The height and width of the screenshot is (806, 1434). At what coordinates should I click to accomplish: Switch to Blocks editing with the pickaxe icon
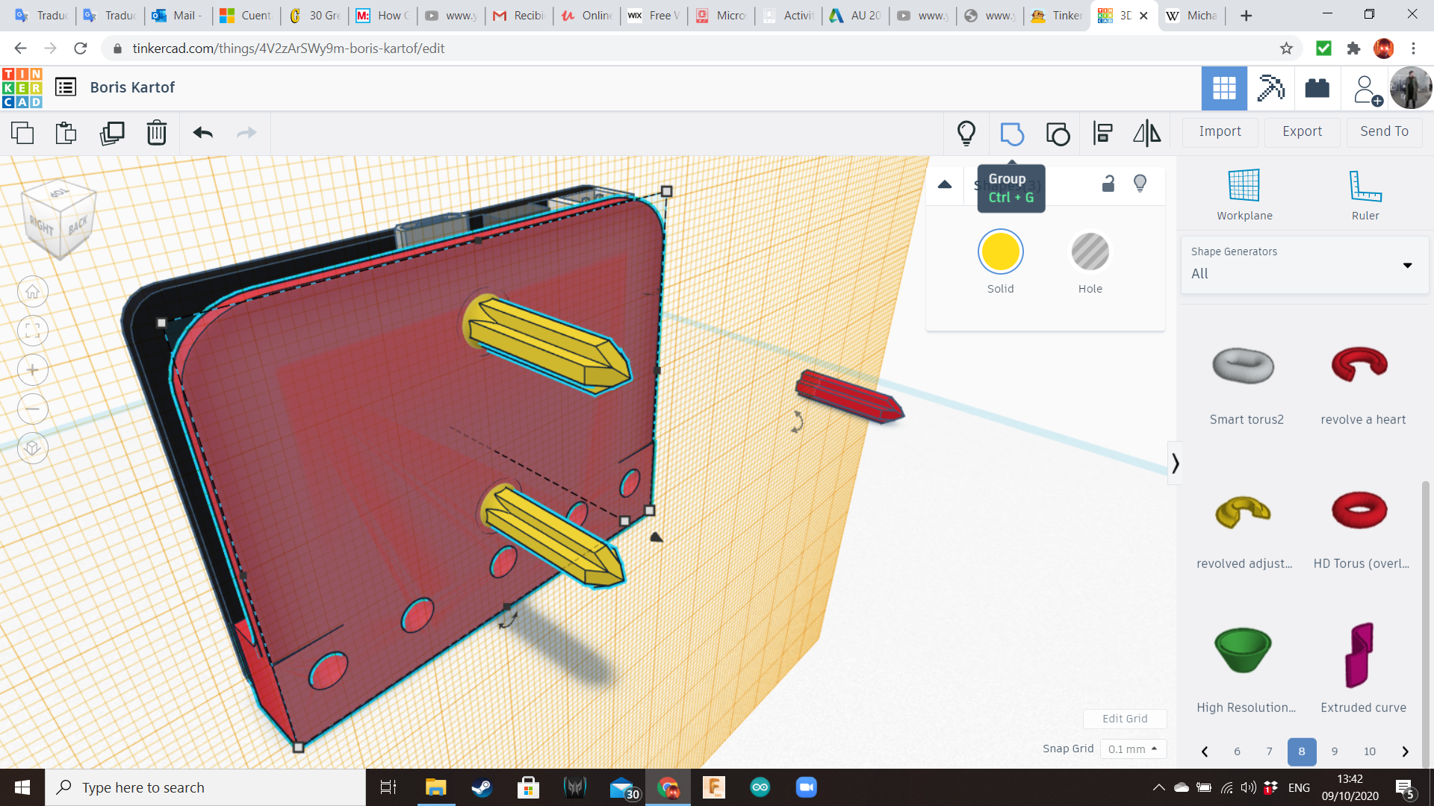coord(1270,88)
